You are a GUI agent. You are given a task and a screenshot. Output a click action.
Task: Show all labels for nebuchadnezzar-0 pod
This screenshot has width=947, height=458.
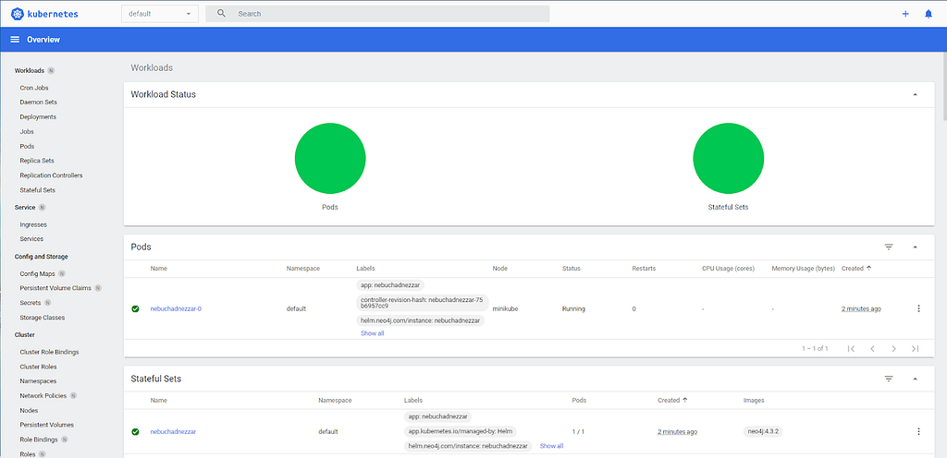click(372, 333)
